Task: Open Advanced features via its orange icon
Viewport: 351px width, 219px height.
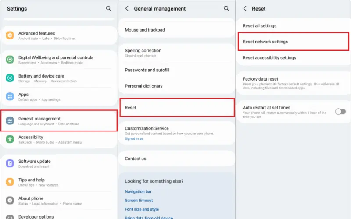Action: tap(10, 35)
